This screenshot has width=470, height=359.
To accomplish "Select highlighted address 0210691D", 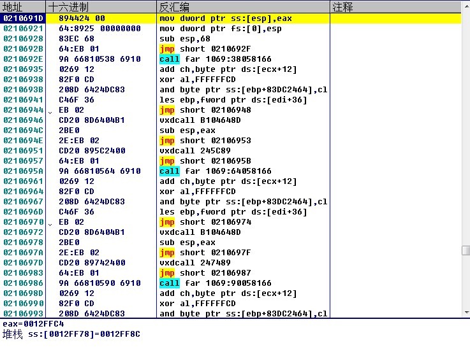I will tap(23, 18).
